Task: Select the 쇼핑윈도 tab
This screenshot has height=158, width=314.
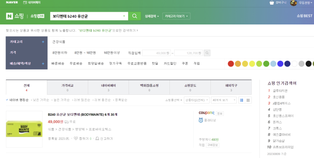Action: point(190,88)
